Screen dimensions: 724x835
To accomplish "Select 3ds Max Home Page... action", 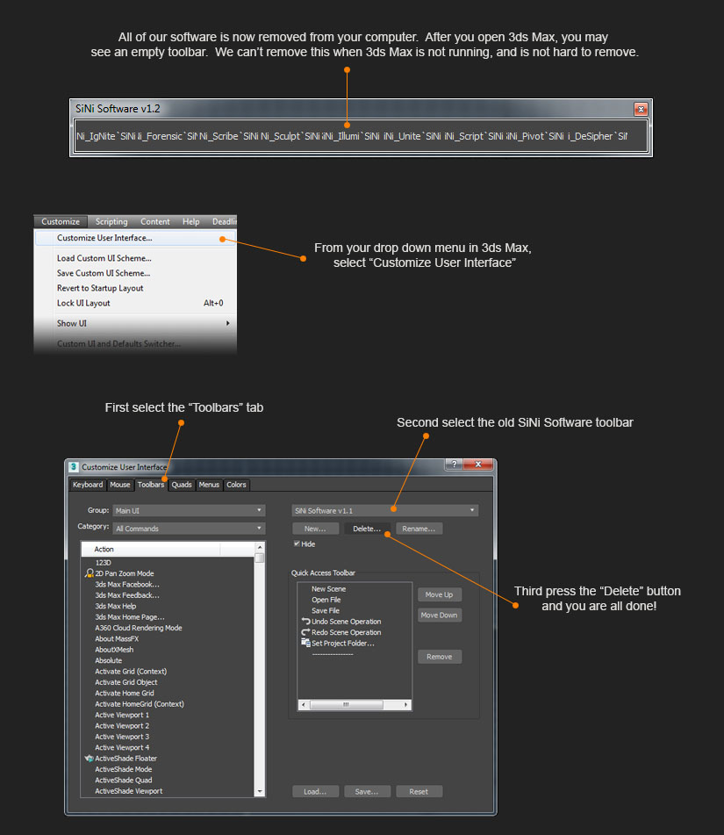I will click(130, 617).
